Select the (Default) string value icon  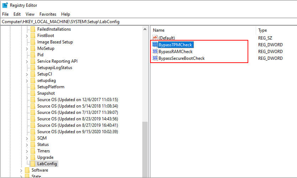155,37
